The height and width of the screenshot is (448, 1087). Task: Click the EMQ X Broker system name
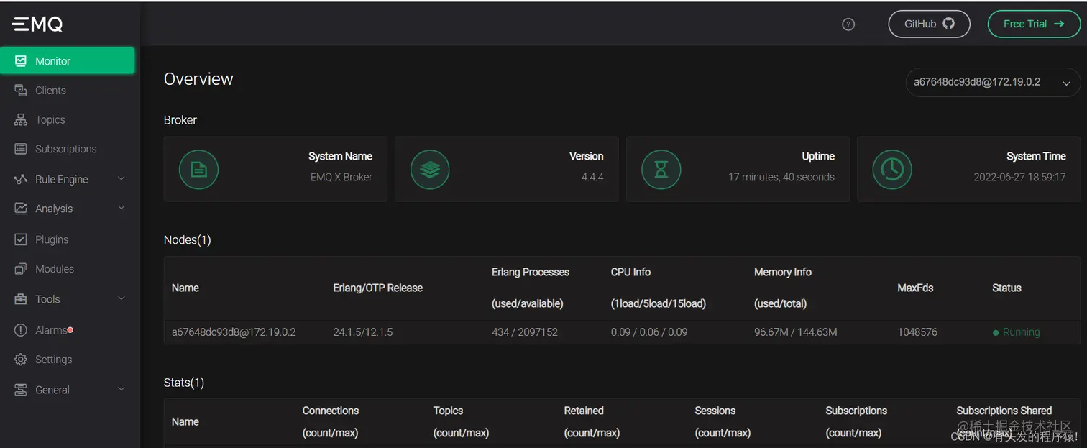click(x=341, y=177)
